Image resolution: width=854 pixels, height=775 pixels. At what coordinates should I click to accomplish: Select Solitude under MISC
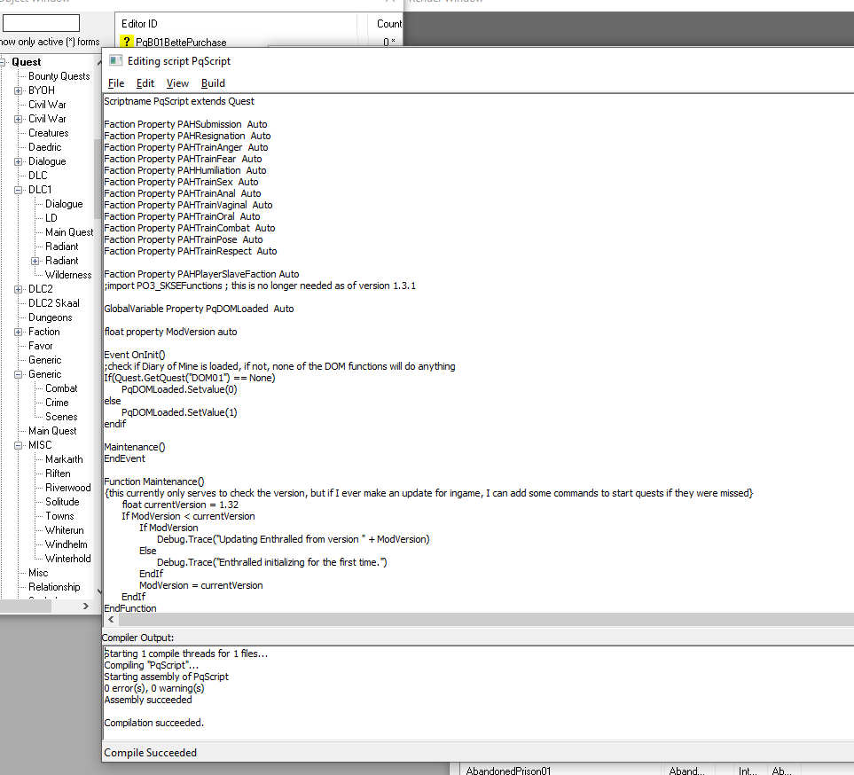point(62,502)
